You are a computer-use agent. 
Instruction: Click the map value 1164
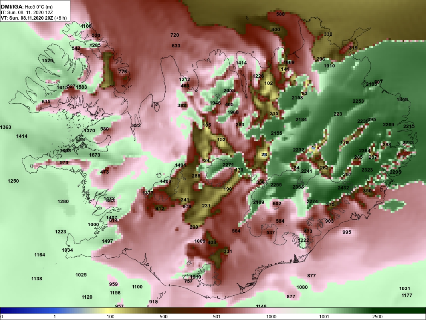[x=40, y=255]
